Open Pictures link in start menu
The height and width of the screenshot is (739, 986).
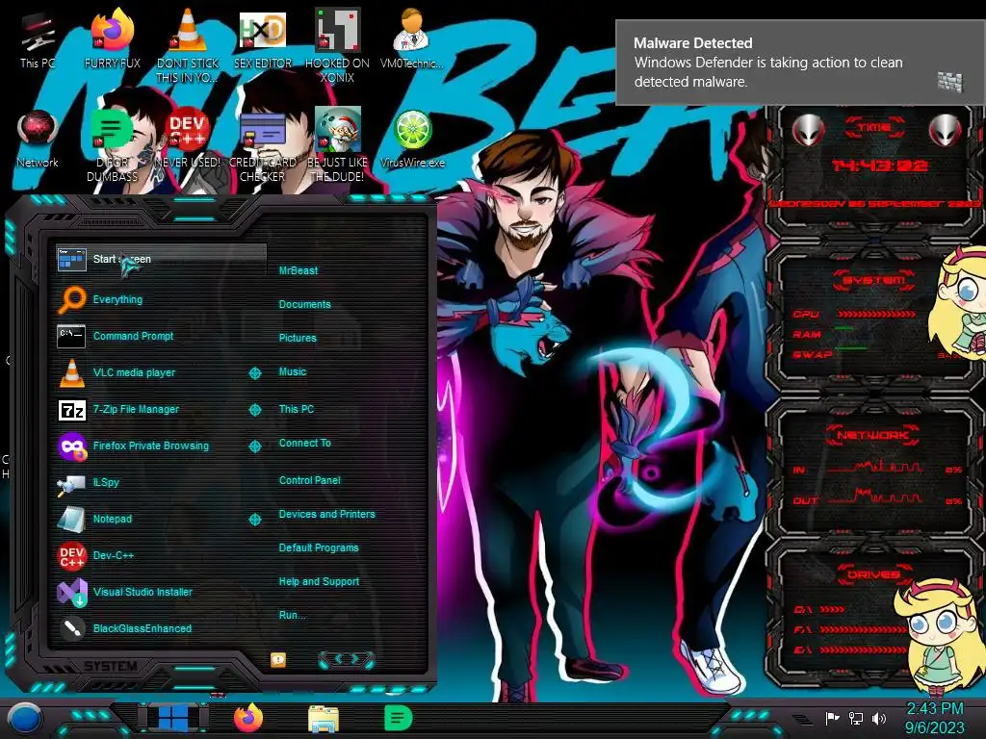point(298,338)
